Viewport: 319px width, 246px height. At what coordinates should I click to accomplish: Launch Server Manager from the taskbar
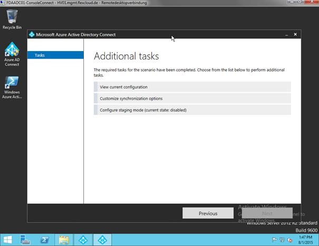tap(25, 240)
